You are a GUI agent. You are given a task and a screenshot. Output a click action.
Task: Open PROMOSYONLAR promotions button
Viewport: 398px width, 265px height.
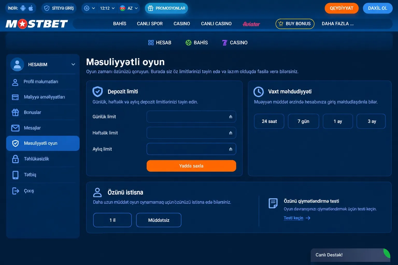tap(166, 8)
